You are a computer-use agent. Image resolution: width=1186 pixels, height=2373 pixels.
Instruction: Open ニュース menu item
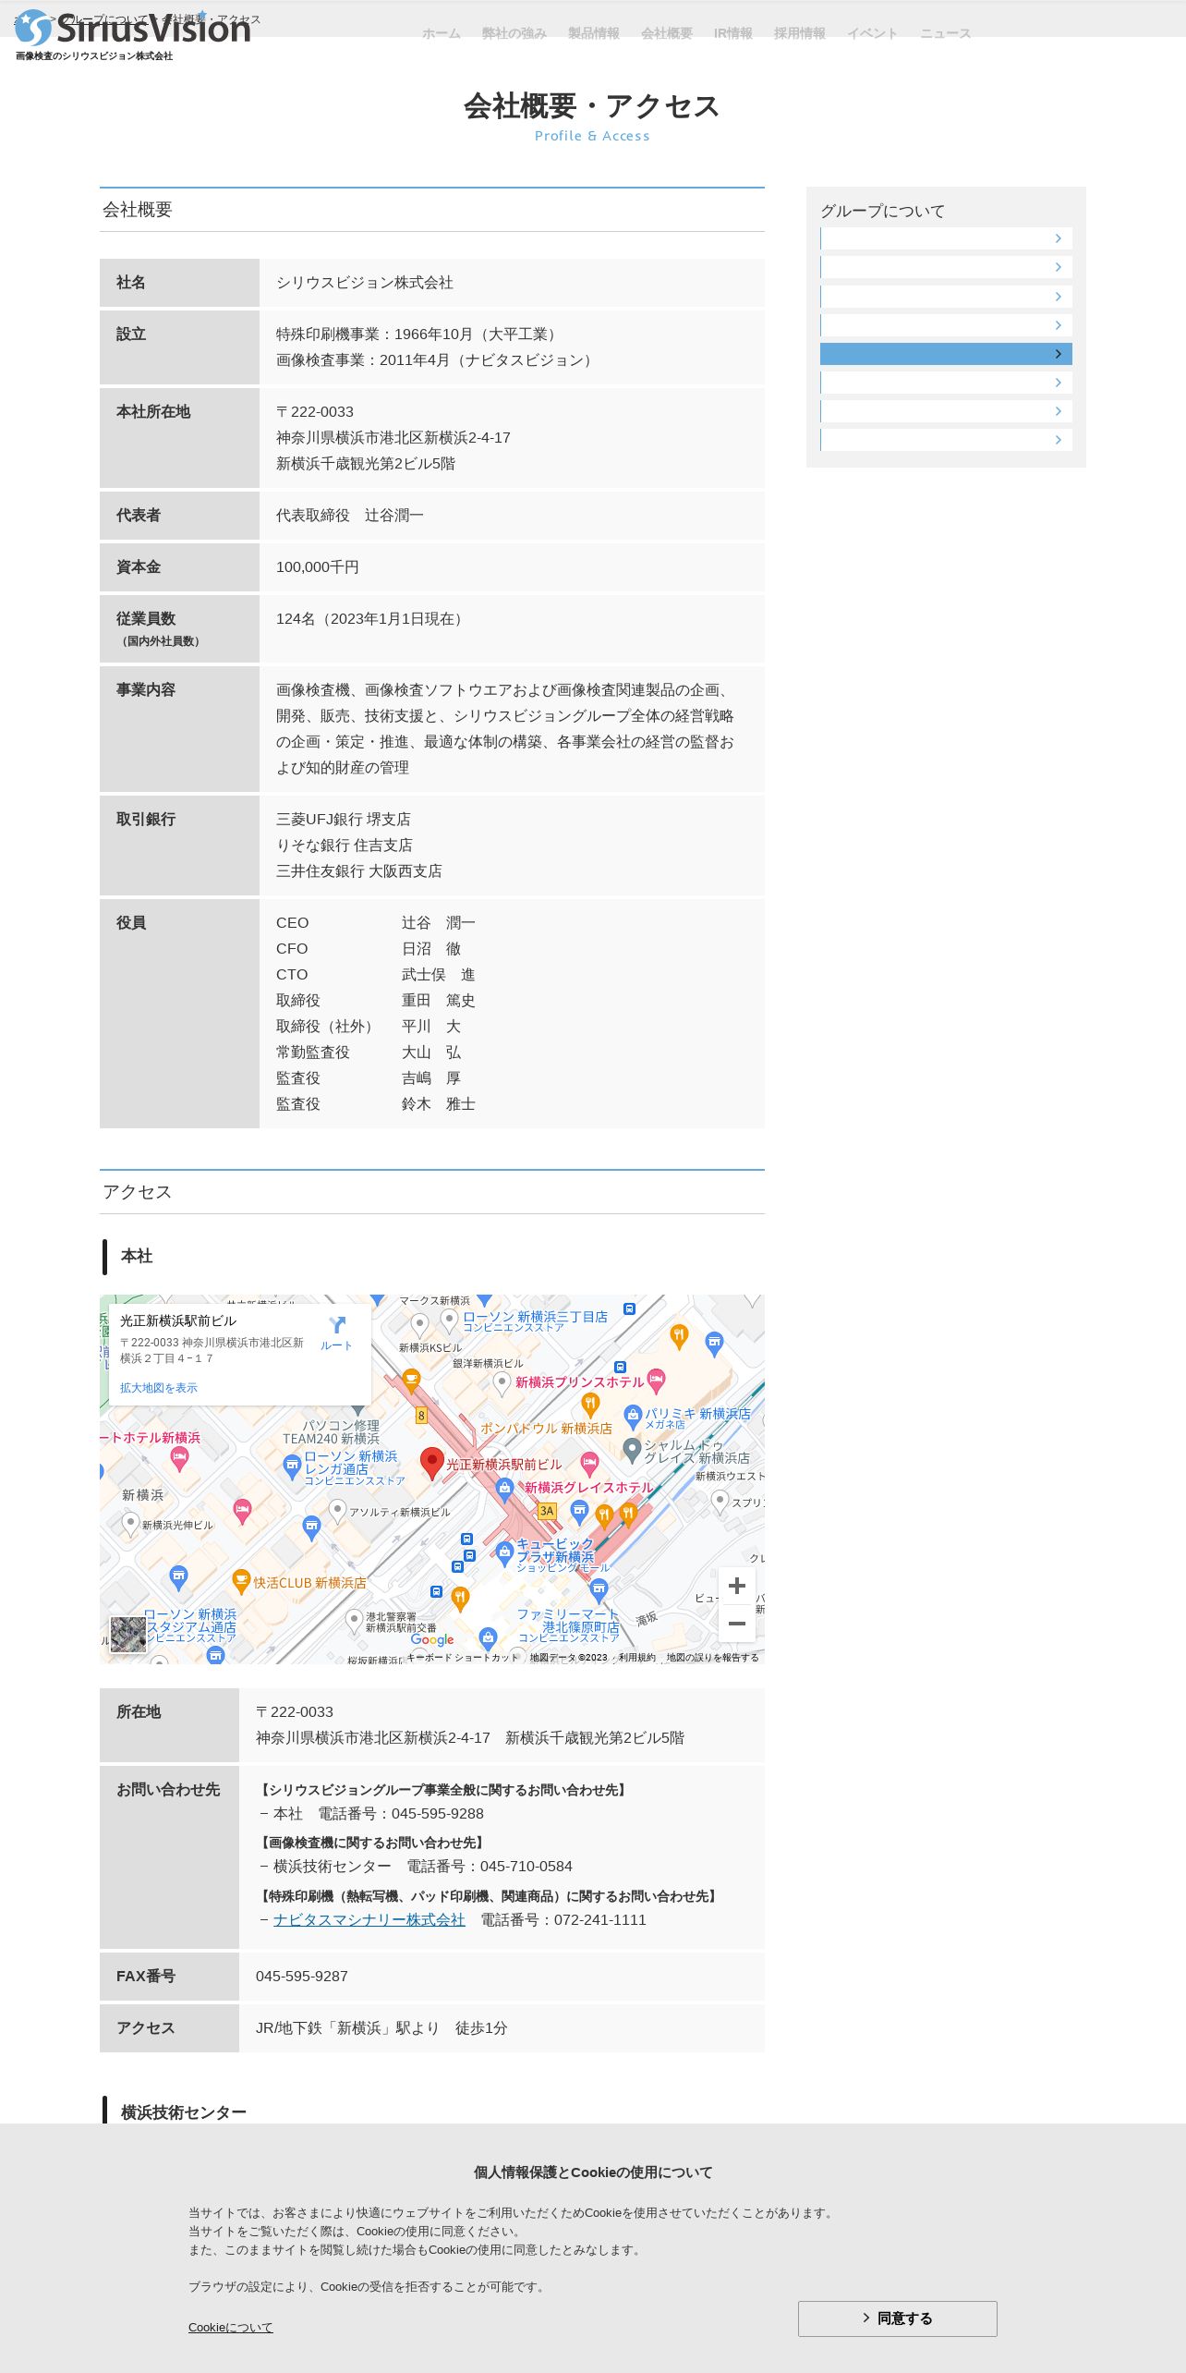tap(946, 33)
